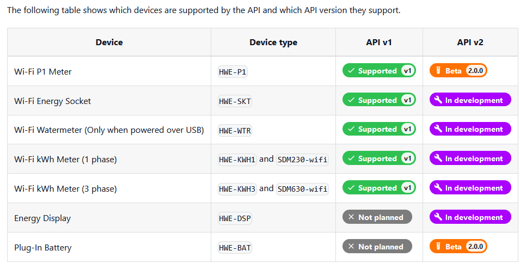Click the wrench icon in Energy Socket's v2 badge
The image size is (526, 269).
click(x=438, y=100)
